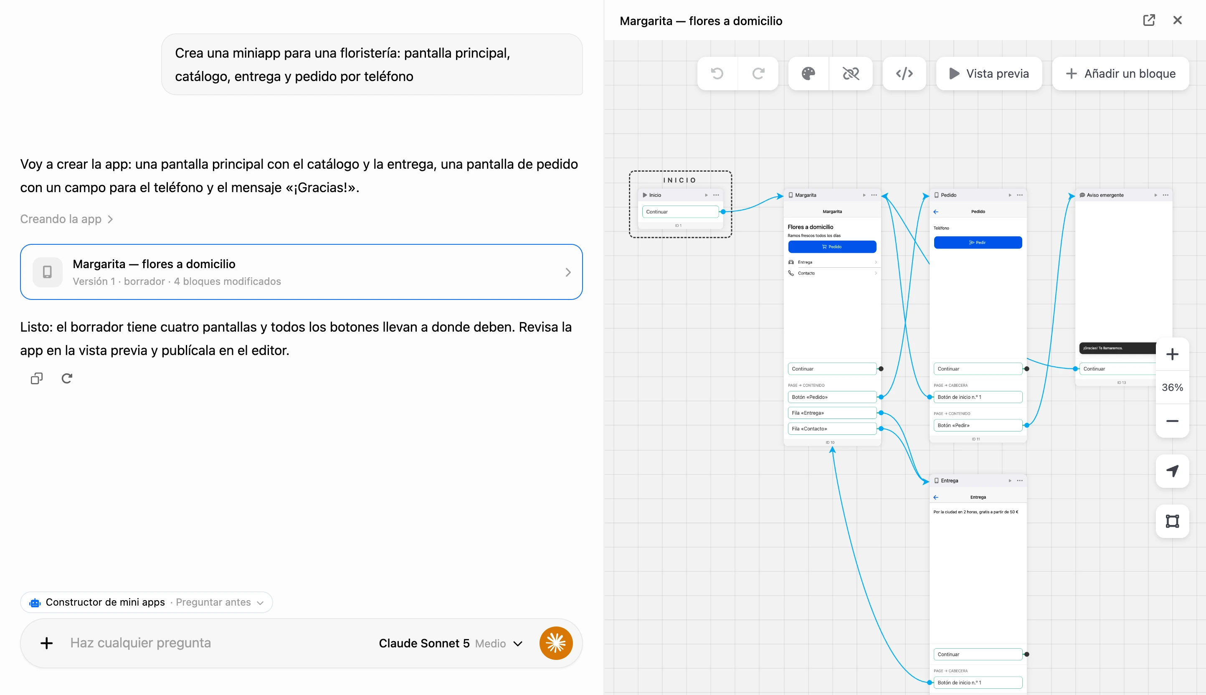Click the blue Pedido button in Margarita screen
Viewport: 1206px width, 695px height.
(x=832, y=247)
